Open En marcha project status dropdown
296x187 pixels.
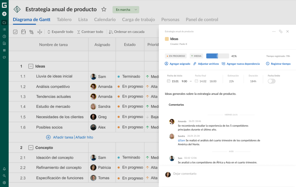tap(126, 10)
